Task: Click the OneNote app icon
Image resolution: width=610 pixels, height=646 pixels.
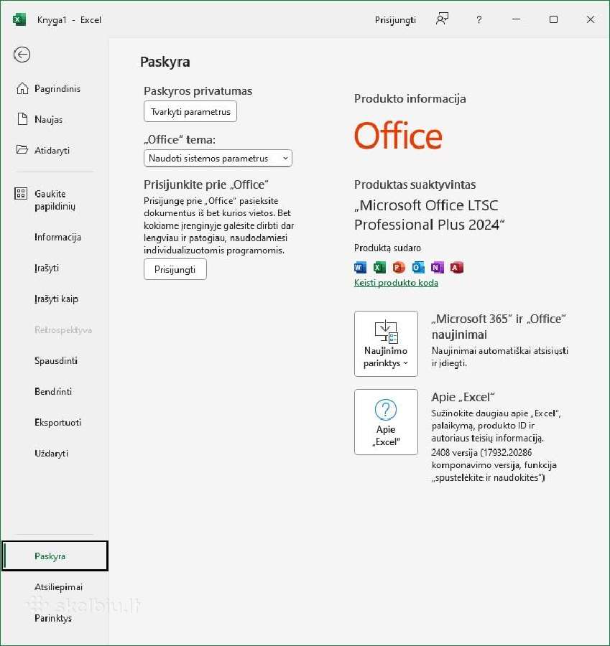Action: click(437, 268)
